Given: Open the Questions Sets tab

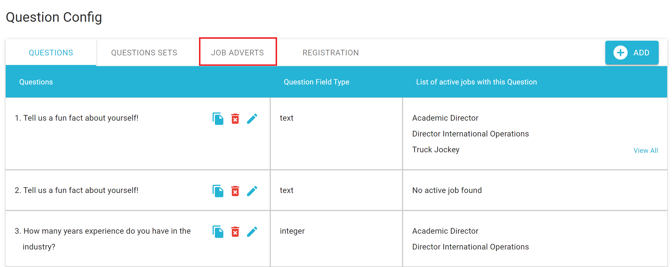Looking at the screenshot, I should (144, 53).
